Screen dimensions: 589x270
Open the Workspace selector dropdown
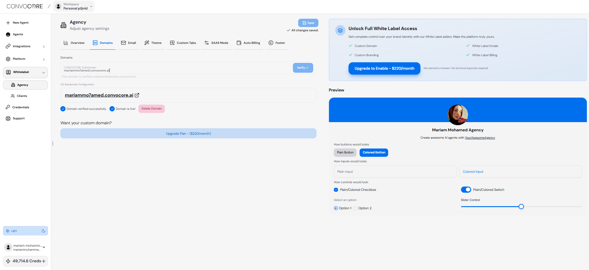tap(74, 6)
